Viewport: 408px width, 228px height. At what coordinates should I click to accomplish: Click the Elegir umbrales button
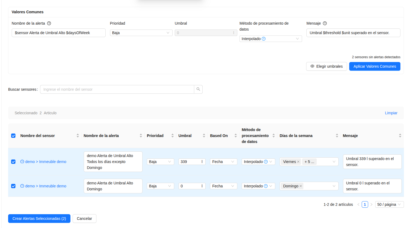pyautogui.click(x=326, y=66)
